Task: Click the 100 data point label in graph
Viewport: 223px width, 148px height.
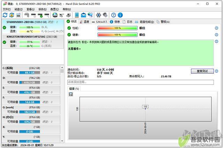Action: point(145,106)
